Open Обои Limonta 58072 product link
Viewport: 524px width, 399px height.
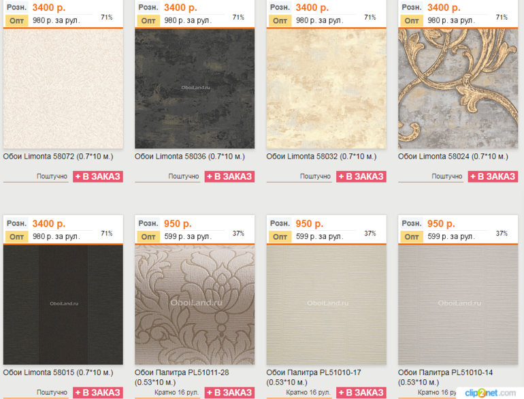(x=58, y=157)
